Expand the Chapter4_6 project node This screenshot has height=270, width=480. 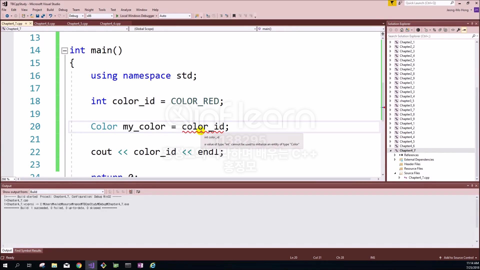(x=390, y=146)
